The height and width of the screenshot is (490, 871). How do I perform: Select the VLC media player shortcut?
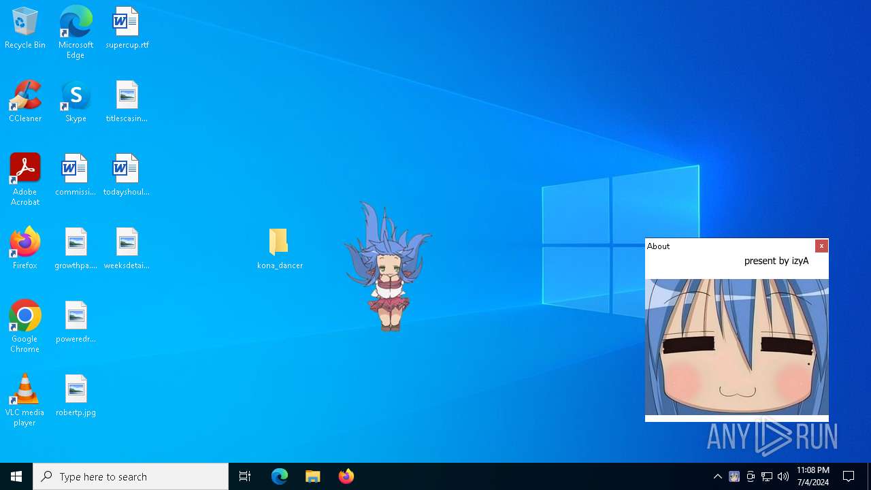point(25,399)
